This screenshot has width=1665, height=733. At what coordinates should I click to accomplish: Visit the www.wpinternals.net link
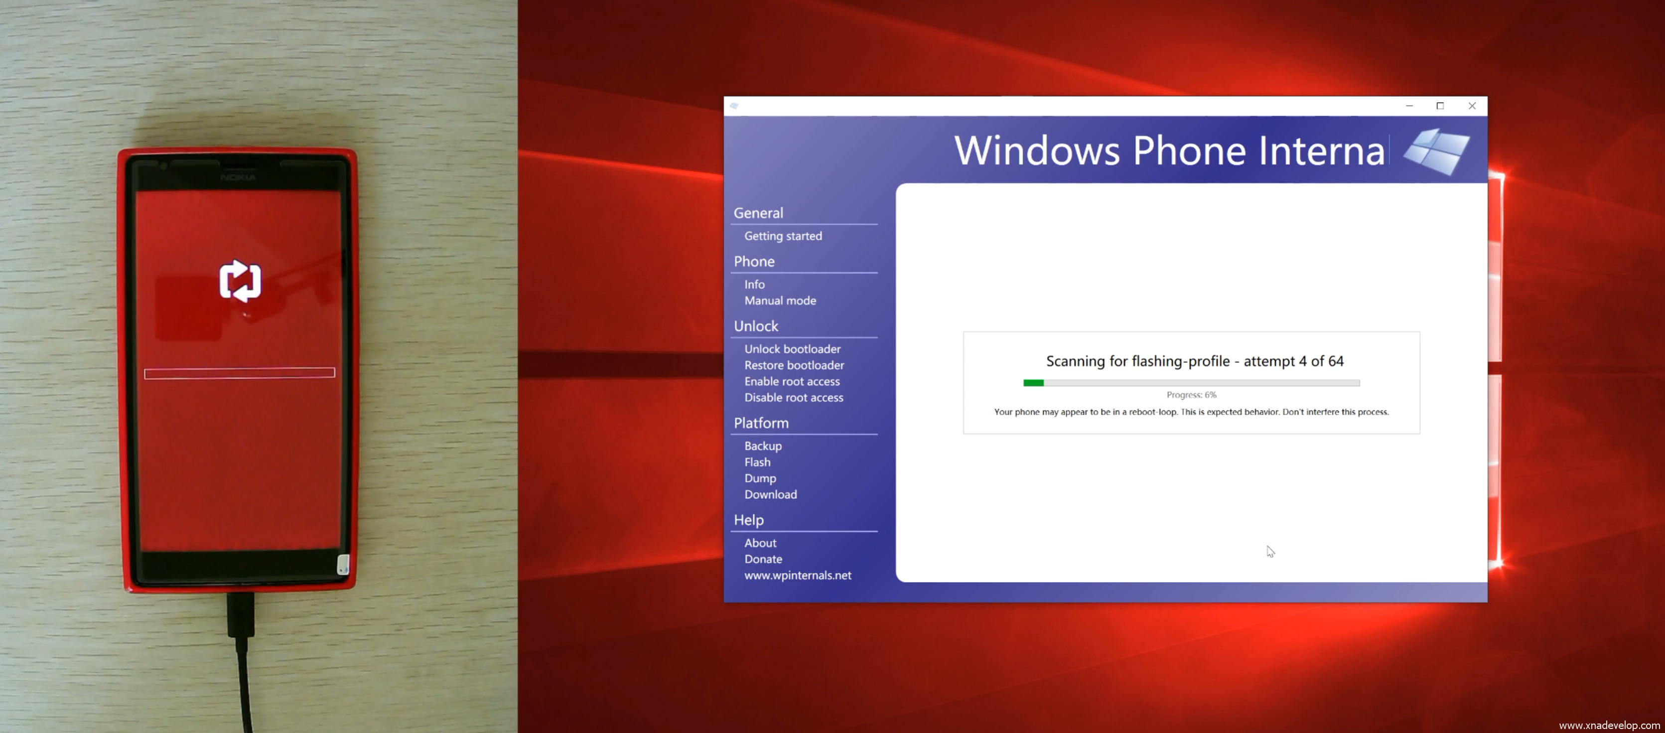coord(797,575)
